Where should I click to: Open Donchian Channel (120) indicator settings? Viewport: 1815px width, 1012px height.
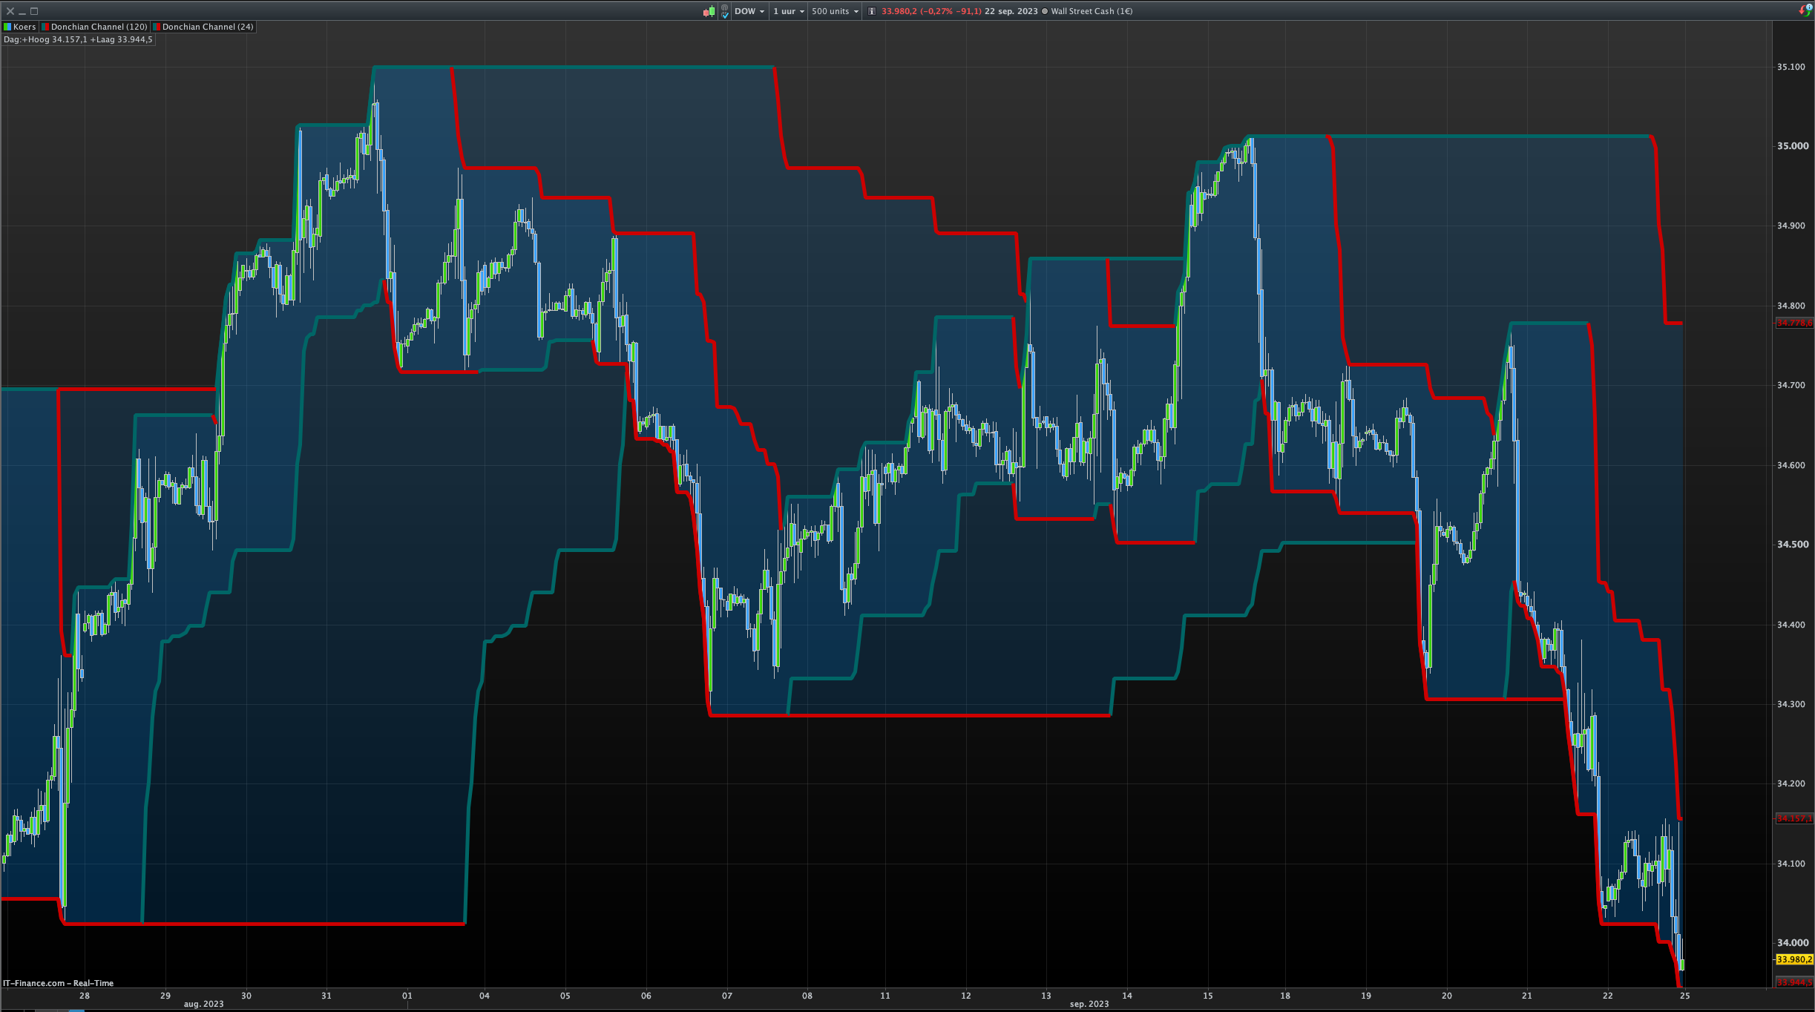(99, 27)
